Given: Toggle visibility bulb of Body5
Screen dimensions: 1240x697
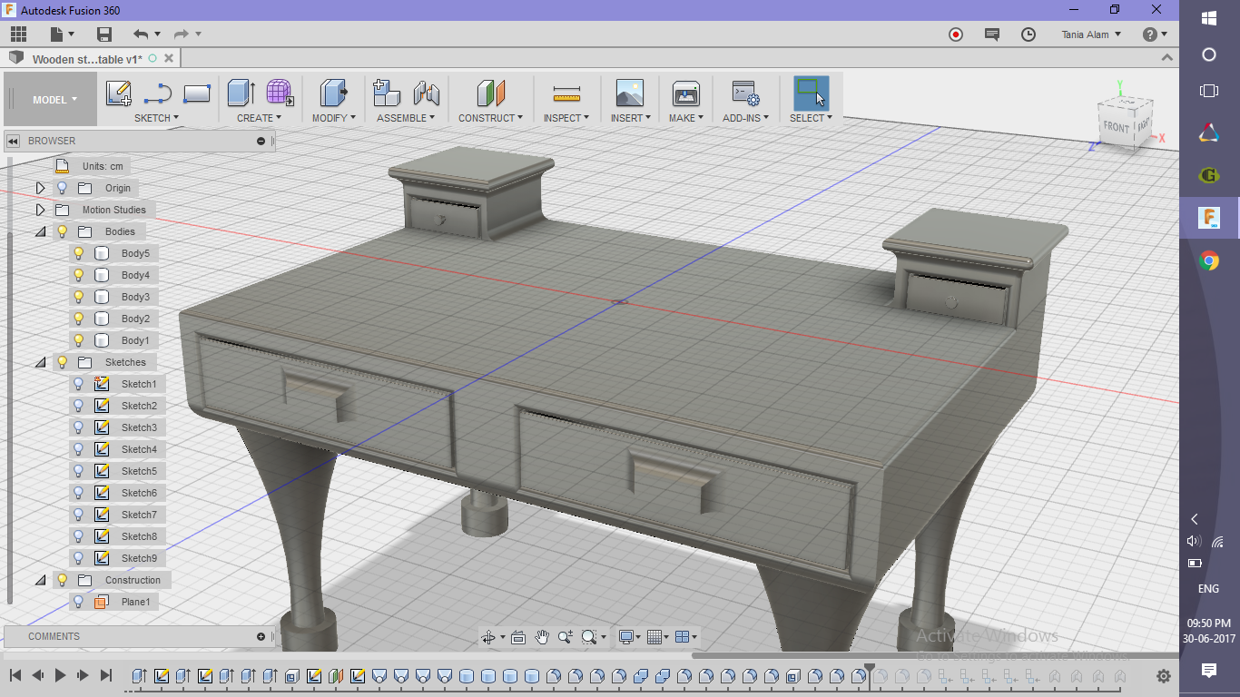Looking at the screenshot, I should 78,253.
